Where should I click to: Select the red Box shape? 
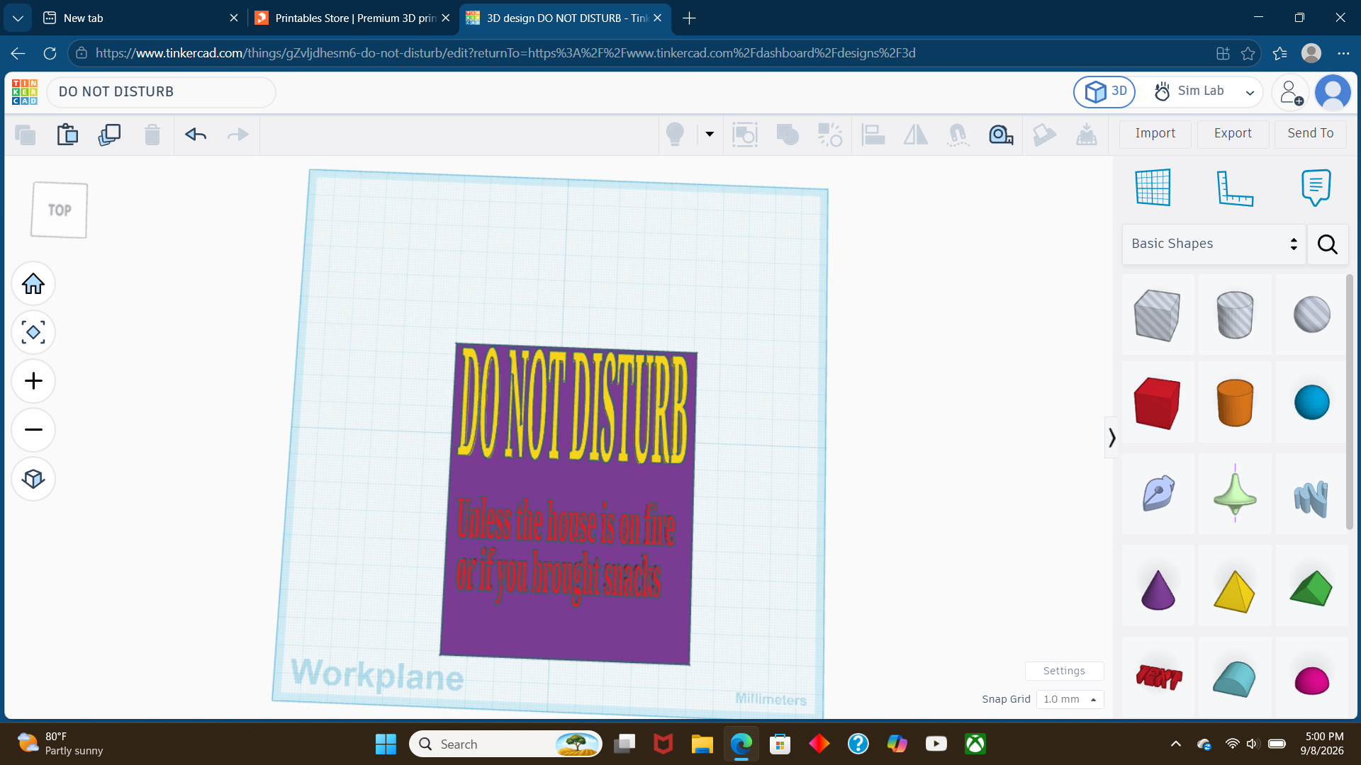click(1158, 403)
